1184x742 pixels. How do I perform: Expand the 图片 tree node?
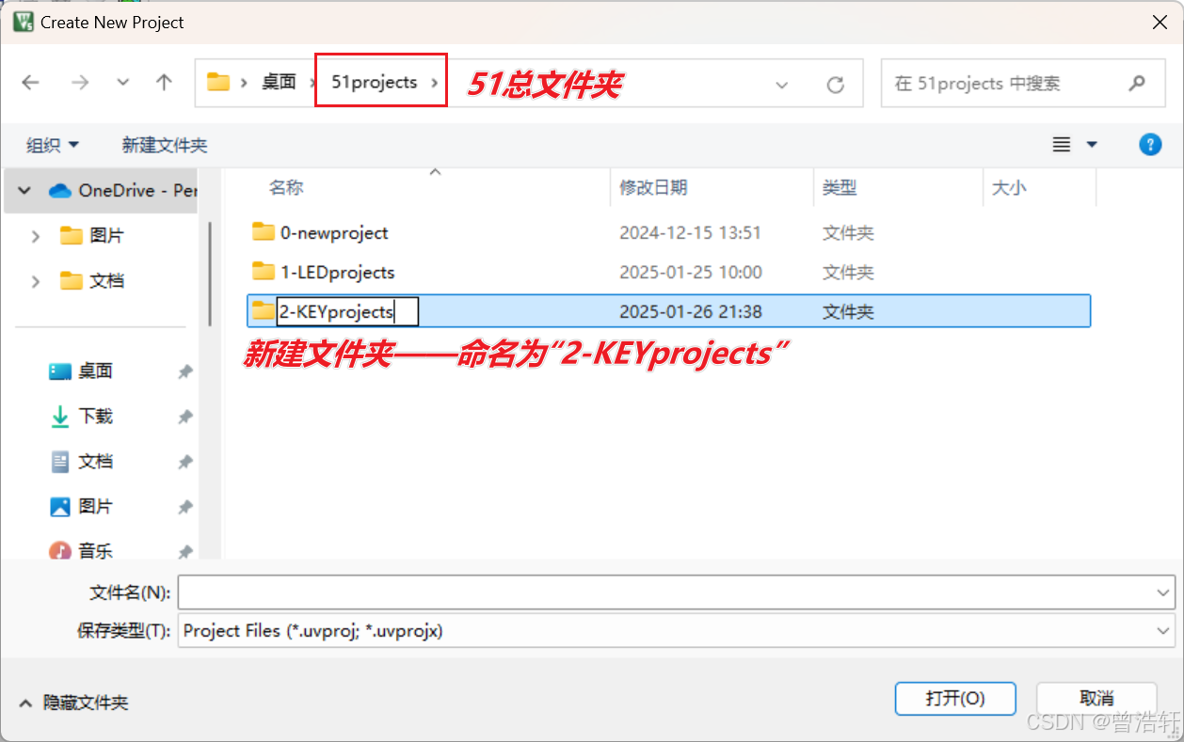point(35,236)
